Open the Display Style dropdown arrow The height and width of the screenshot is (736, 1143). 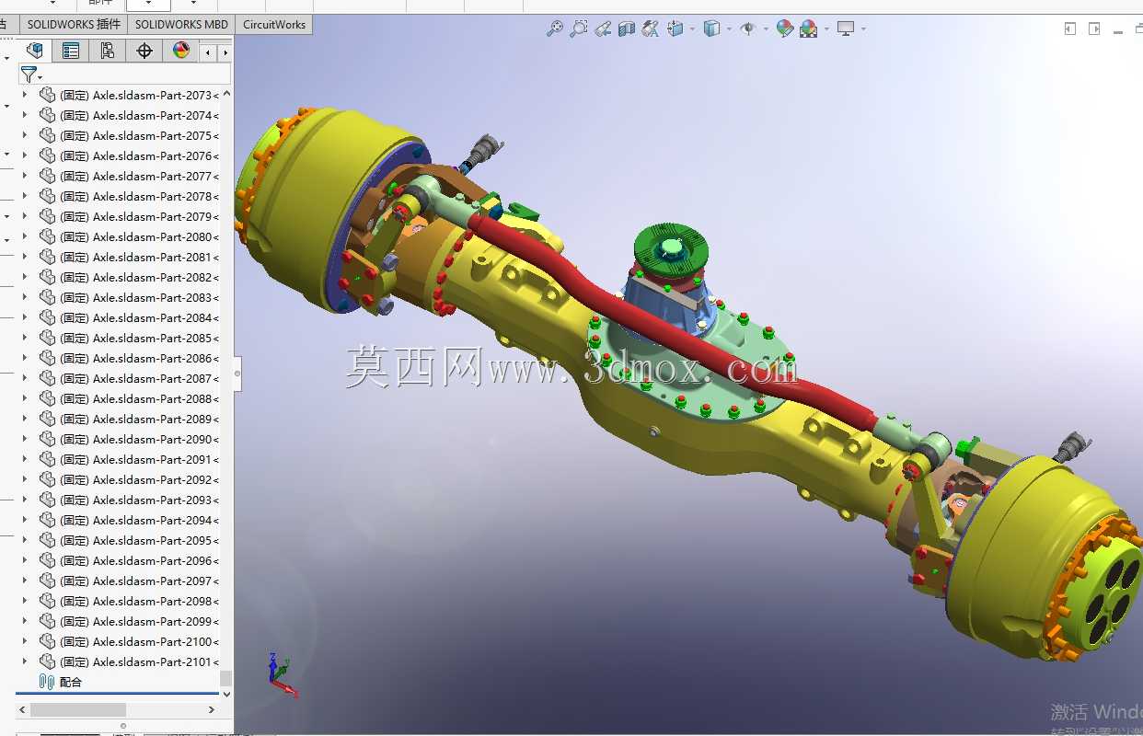tap(729, 29)
